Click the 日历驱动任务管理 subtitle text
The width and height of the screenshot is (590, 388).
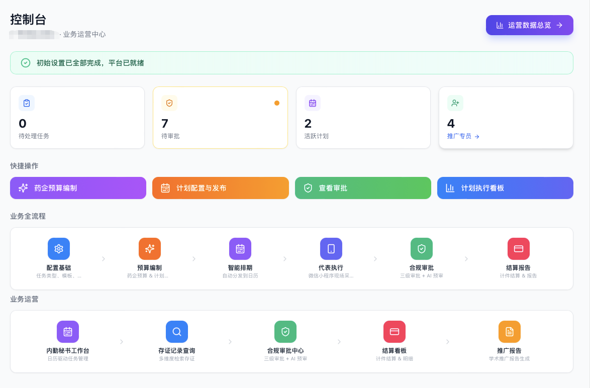(x=68, y=359)
